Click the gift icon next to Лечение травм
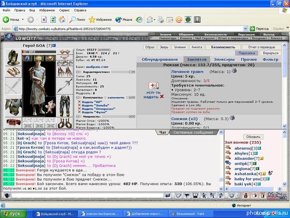This screenshot has width=290, height=218. click(x=234, y=71)
